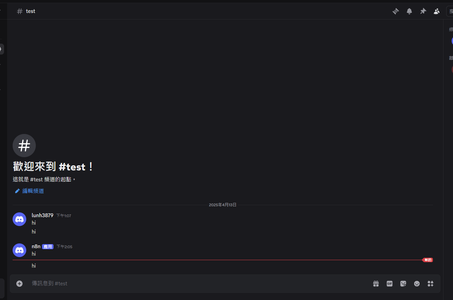Open the GIF picker
453x300 pixels.
coord(390,284)
